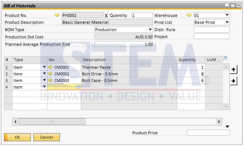This screenshot has height=146, width=244.
Task: Select the Thermal Paste description cell
Action: (129, 67)
